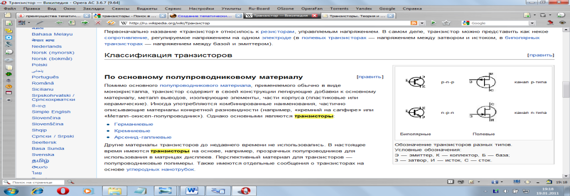This screenshot has width=570, height=196.
Task: Open the address bar history dropdown
Action: (422, 23)
